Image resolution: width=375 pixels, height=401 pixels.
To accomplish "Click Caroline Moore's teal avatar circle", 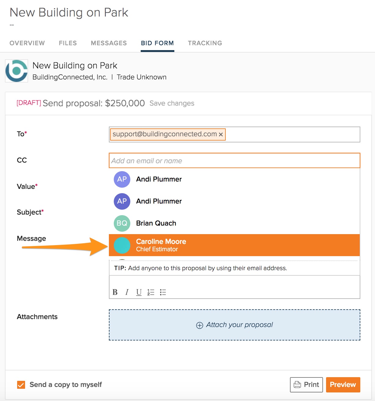I will (122, 245).
